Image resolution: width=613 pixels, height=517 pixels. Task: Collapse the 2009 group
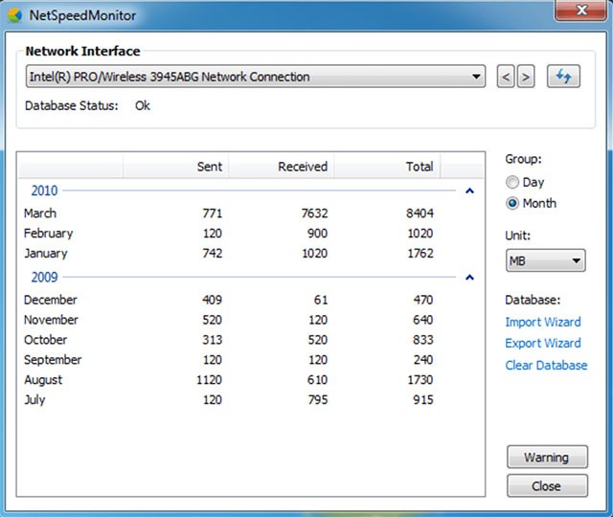tap(469, 278)
